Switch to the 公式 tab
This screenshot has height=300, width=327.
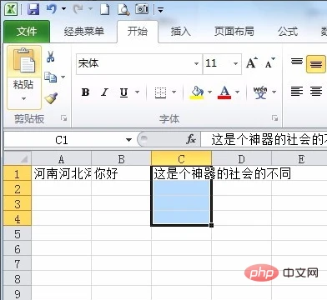(288, 32)
